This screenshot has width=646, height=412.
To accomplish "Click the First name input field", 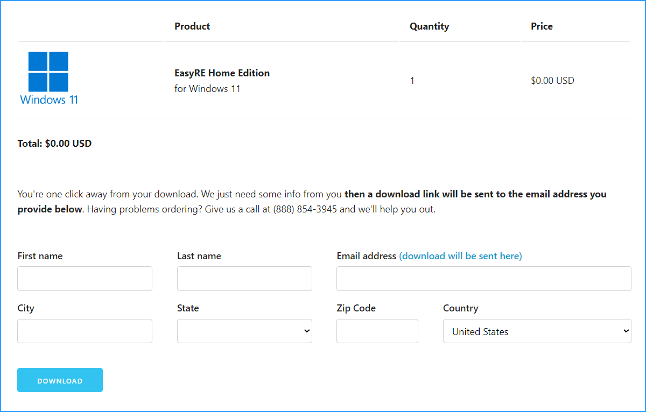I will [x=85, y=279].
